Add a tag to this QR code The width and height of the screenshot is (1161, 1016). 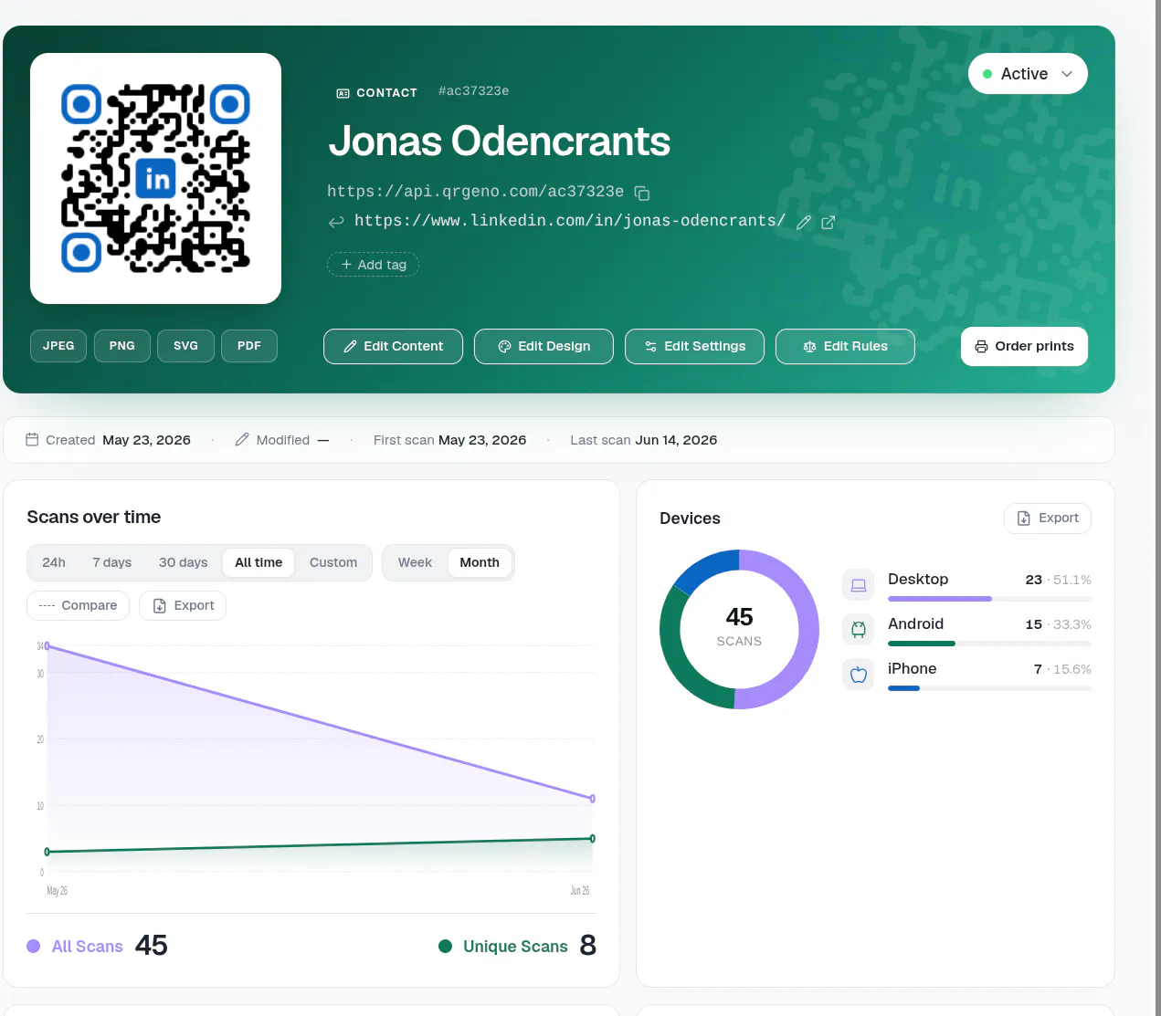373,265
